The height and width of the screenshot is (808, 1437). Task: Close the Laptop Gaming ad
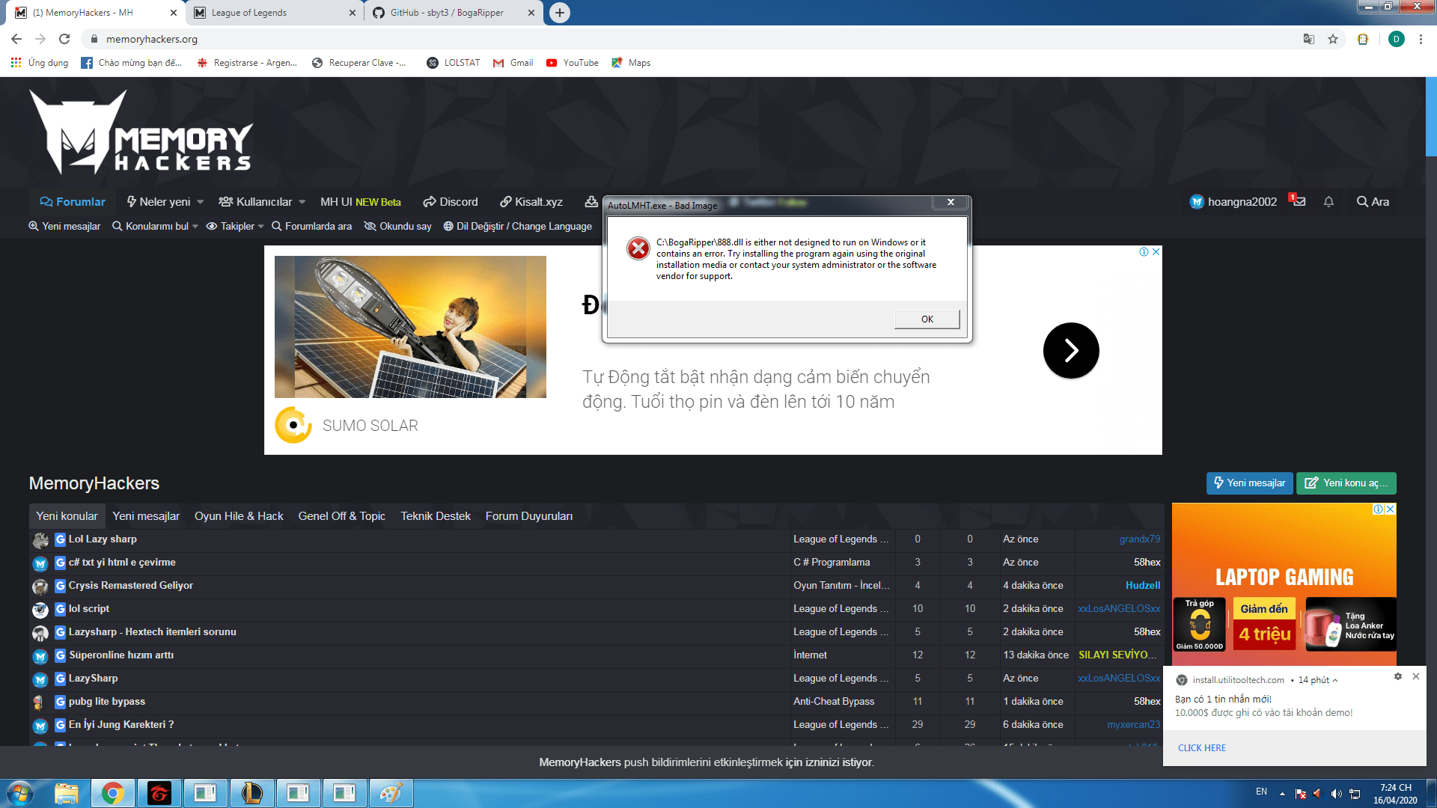pyautogui.click(x=1391, y=509)
